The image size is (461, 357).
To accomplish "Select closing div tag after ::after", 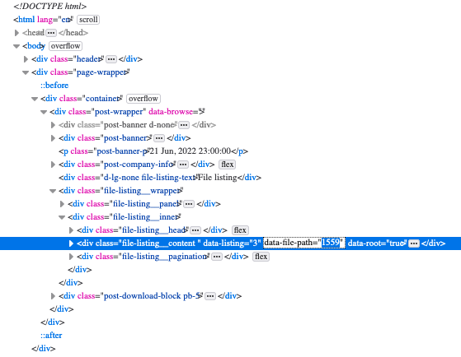I will coord(43,349).
